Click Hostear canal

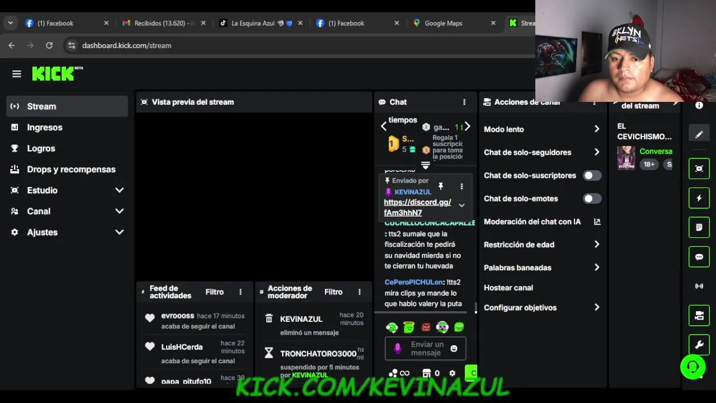coord(508,288)
